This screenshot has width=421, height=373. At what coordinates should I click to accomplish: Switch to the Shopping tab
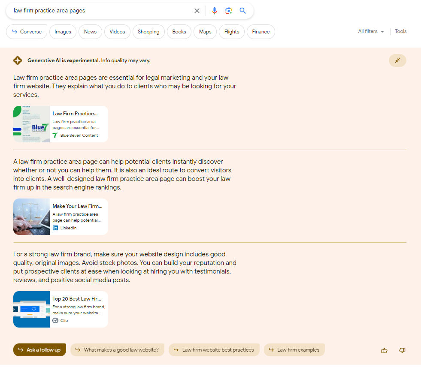click(148, 32)
